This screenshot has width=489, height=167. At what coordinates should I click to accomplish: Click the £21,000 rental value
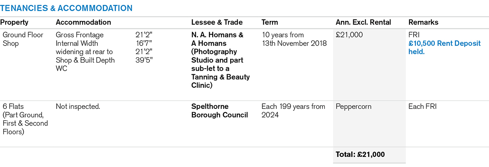(x=349, y=35)
